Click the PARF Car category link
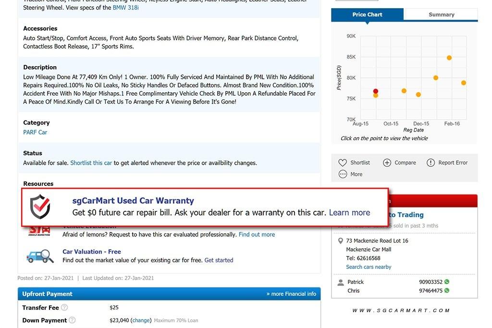 coord(35,132)
